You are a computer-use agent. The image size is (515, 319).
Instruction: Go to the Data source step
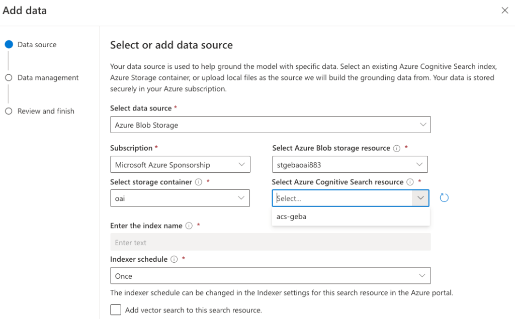[x=37, y=45]
